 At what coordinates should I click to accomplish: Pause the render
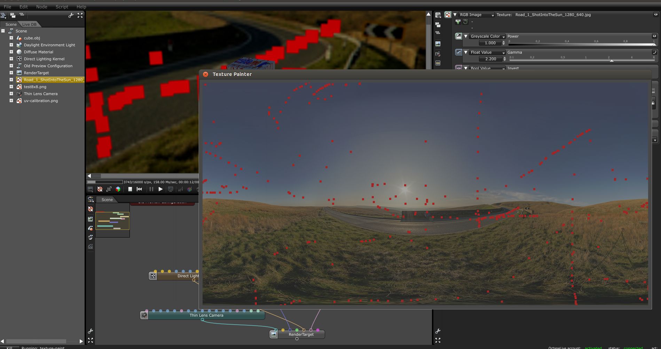point(151,189)
